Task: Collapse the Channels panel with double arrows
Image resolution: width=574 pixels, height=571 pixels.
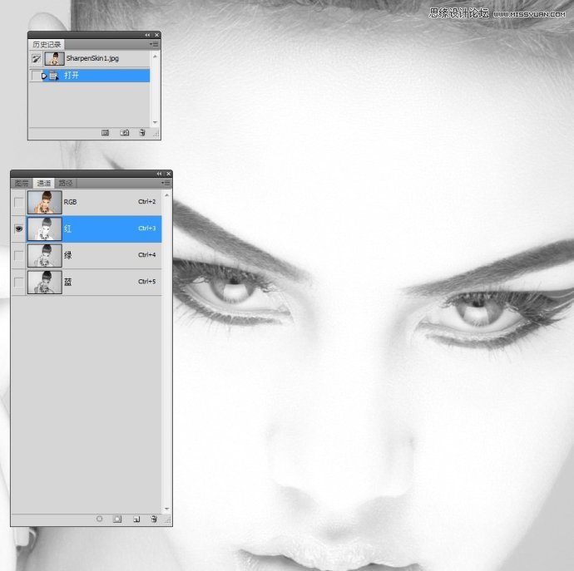Action: (159, 174)
